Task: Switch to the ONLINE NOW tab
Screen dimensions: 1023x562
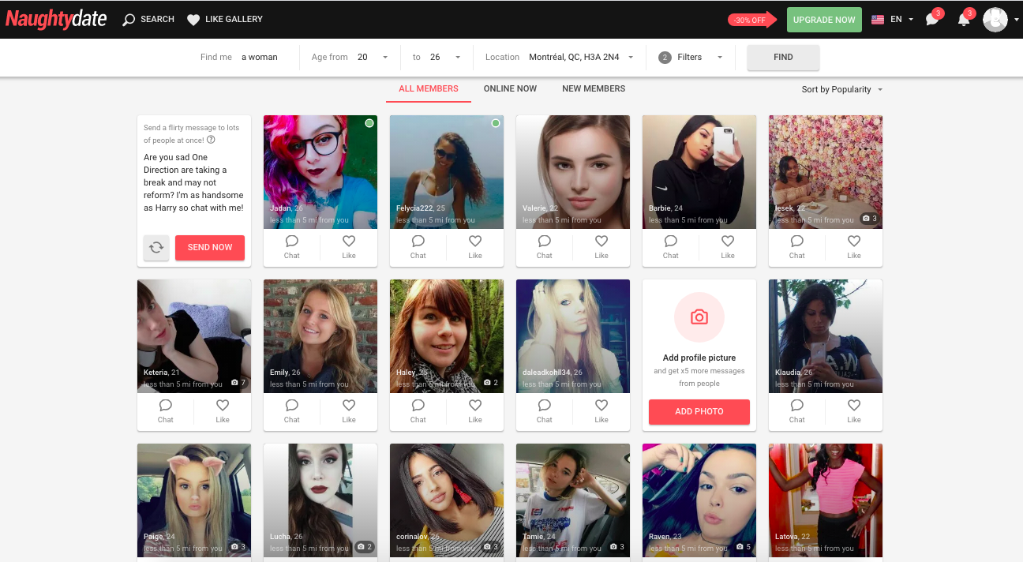Action: (509, 88)
